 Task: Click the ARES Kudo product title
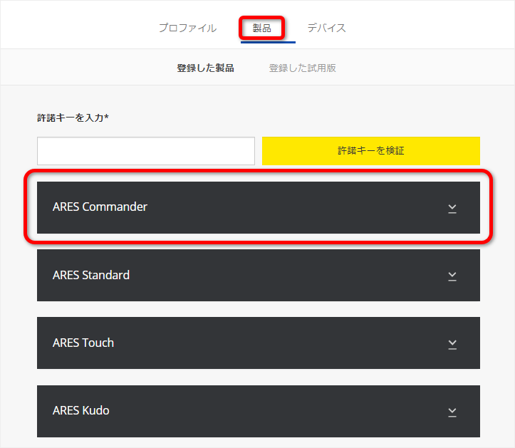80,410
